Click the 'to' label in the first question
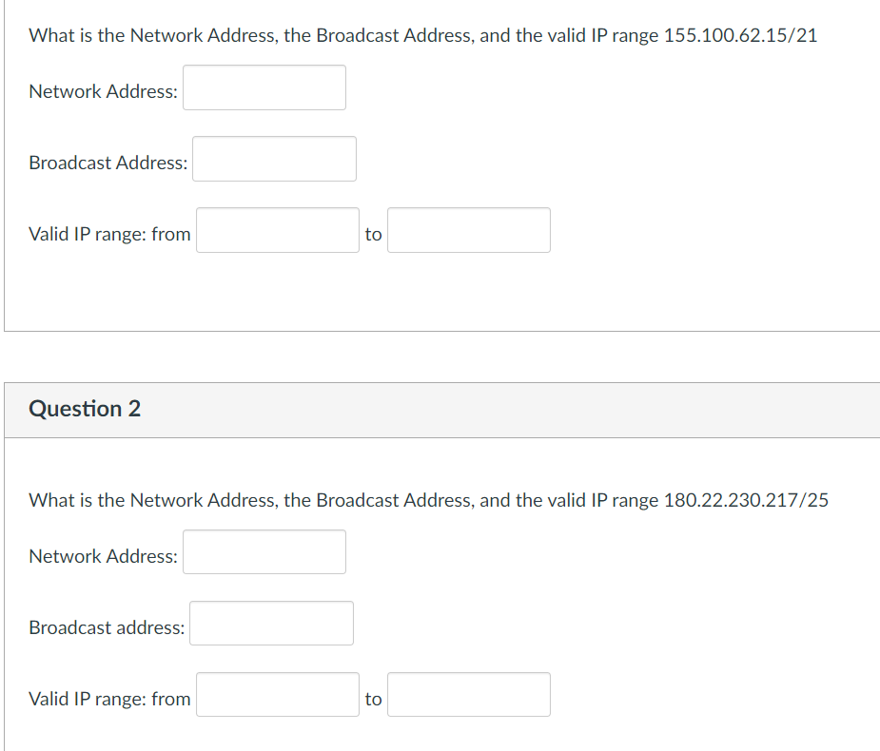 373,234
